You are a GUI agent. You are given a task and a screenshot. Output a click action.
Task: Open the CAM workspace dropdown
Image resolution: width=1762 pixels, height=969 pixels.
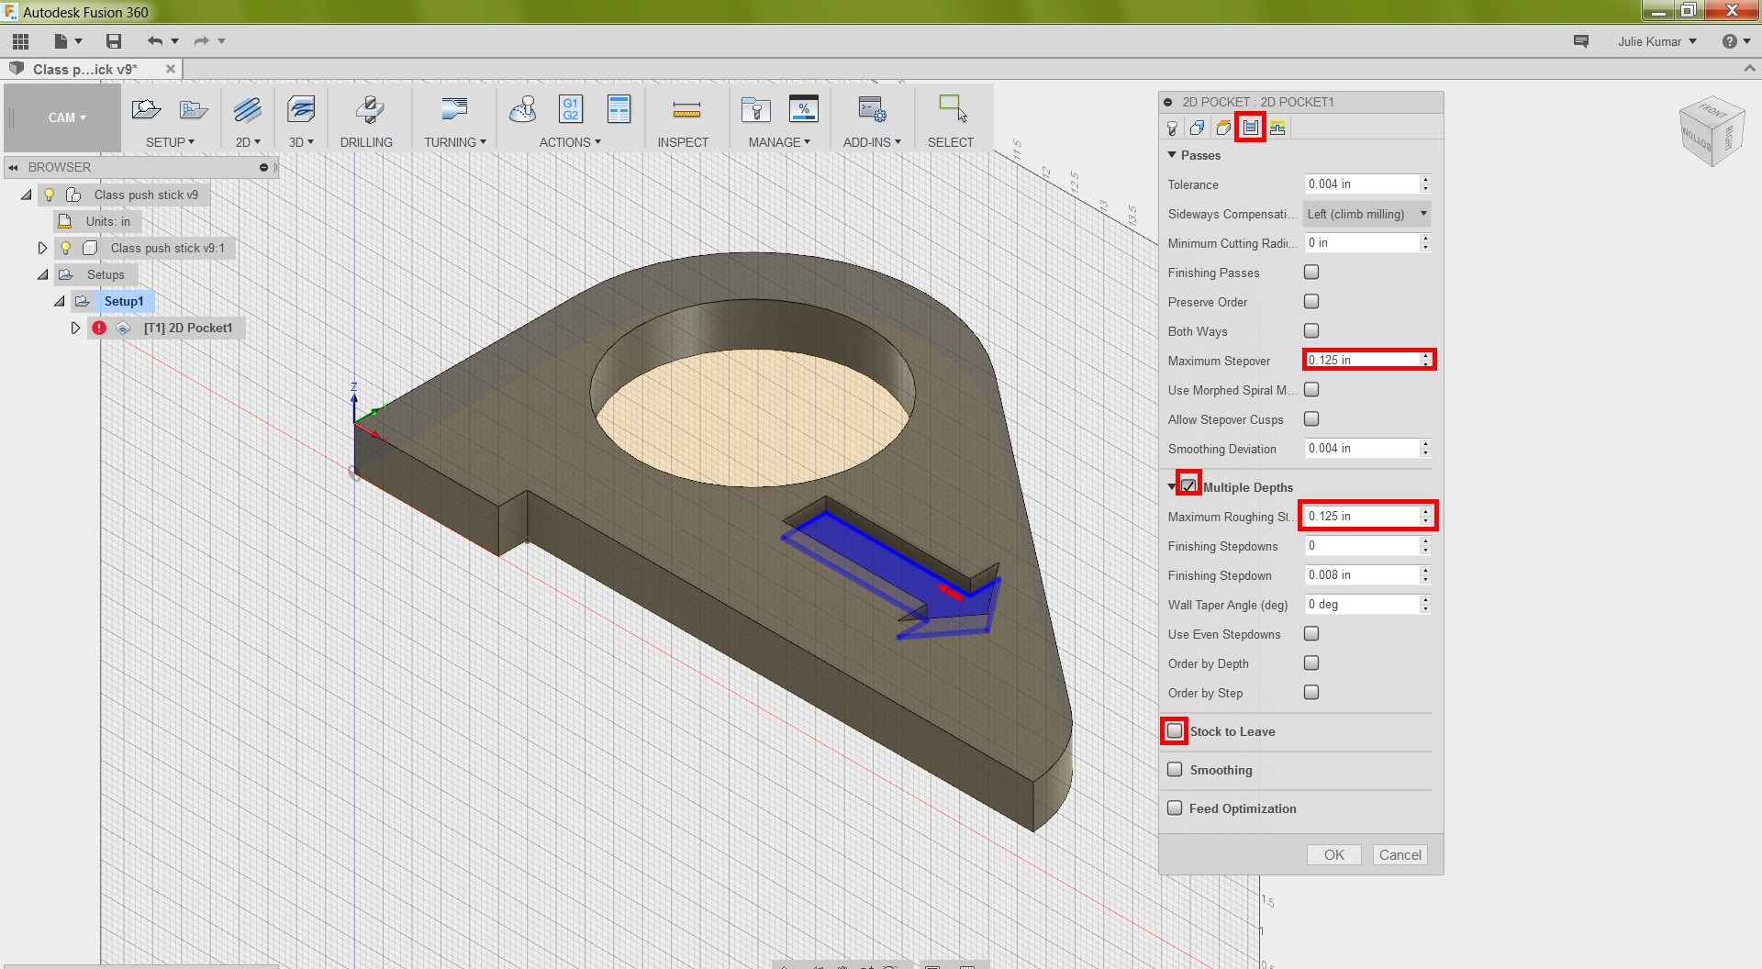point(66,117)
